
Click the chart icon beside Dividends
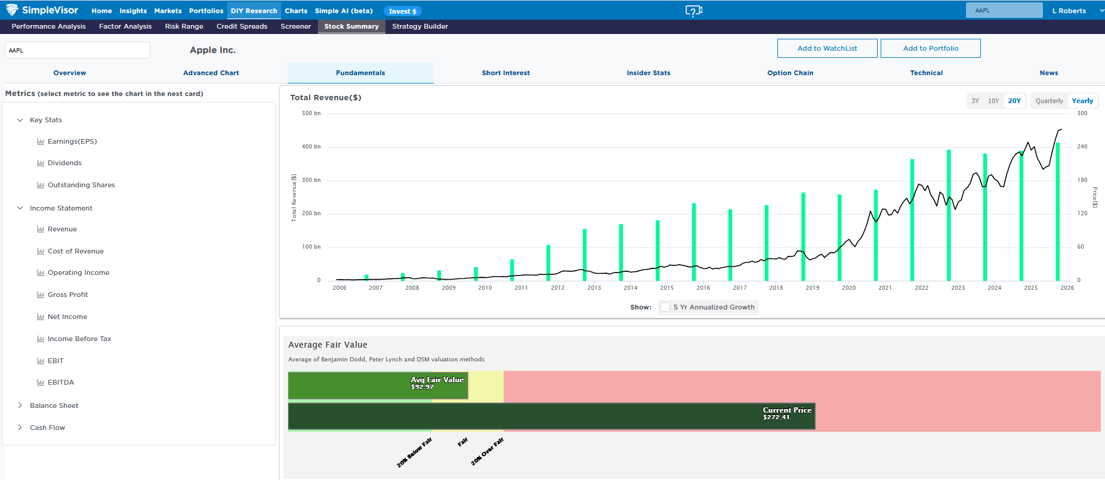(x=41, y=163)
